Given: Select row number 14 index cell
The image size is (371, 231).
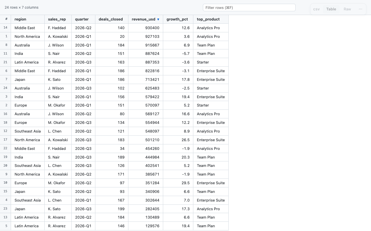Looking at the screenshot, I should pyautogui.click(x=6, y=28).
